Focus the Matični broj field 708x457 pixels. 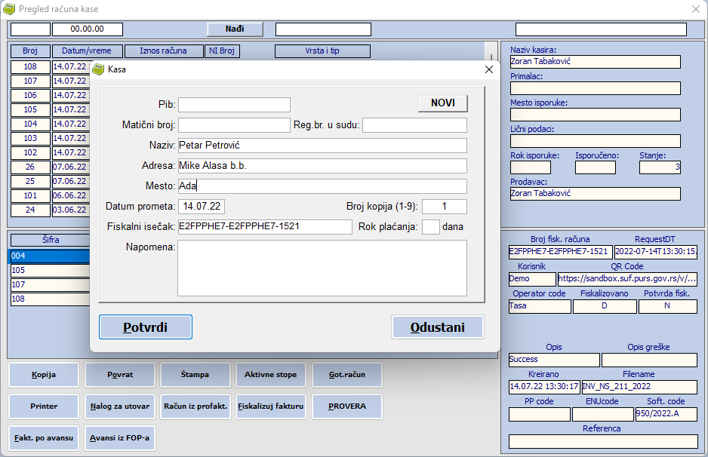pos(234,125)
